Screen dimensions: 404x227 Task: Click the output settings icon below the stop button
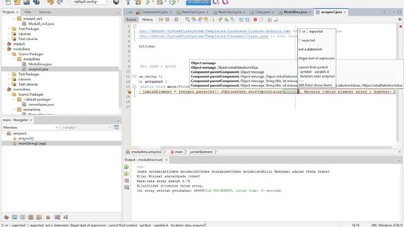(x=126, y=187)
